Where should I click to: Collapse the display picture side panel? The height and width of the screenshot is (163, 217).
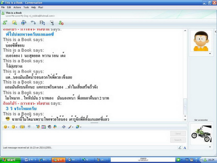point(215,32)
